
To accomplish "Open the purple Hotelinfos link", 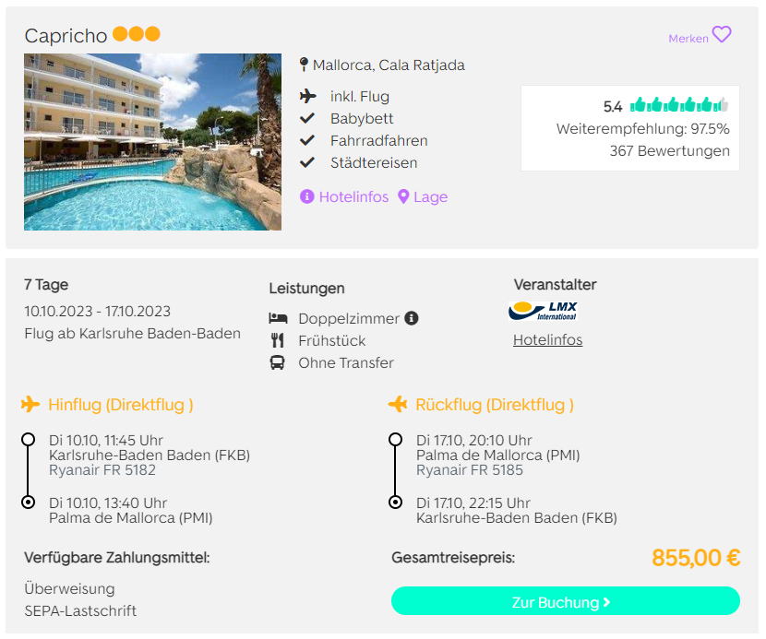I will [x=353, y=196].
